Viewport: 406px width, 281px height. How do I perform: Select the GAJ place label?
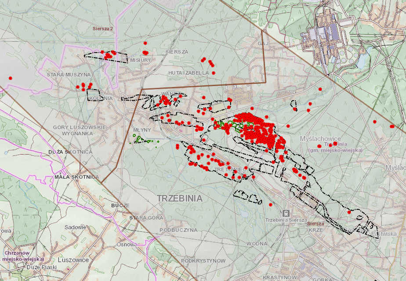pyautogui.click(x=263, y=43)
